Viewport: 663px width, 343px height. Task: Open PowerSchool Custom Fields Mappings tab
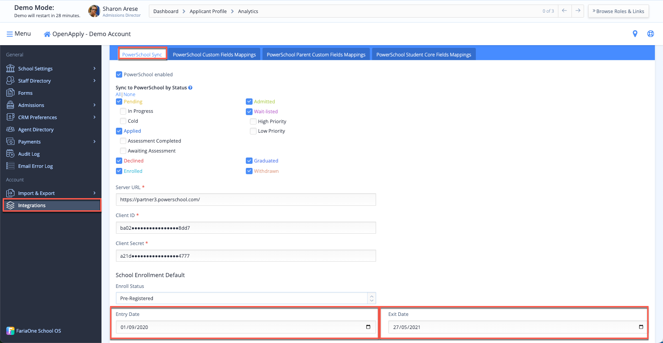coord(214,55)
